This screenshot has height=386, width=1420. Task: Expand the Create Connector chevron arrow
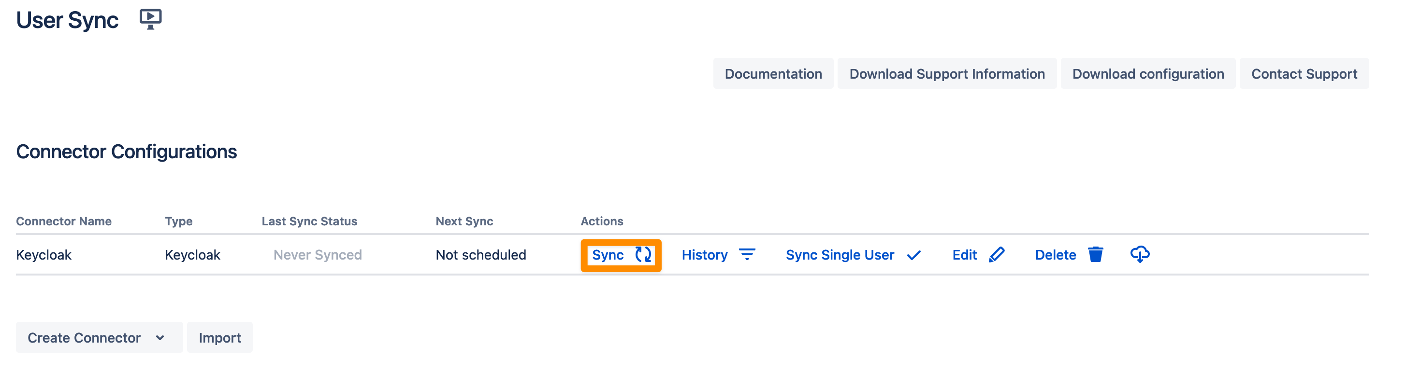(160, 338)
